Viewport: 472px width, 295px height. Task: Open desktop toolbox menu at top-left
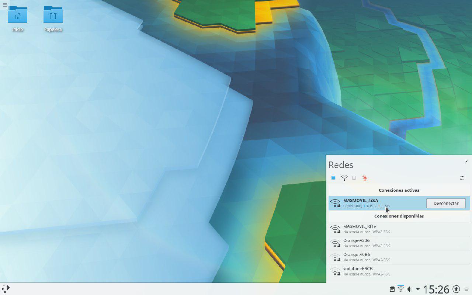(5, 5)
